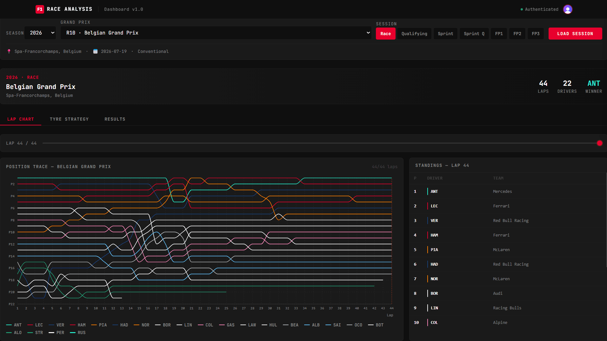Click the F1 logo icon
This screenshot has height=341, width=607.
[40, 9]
